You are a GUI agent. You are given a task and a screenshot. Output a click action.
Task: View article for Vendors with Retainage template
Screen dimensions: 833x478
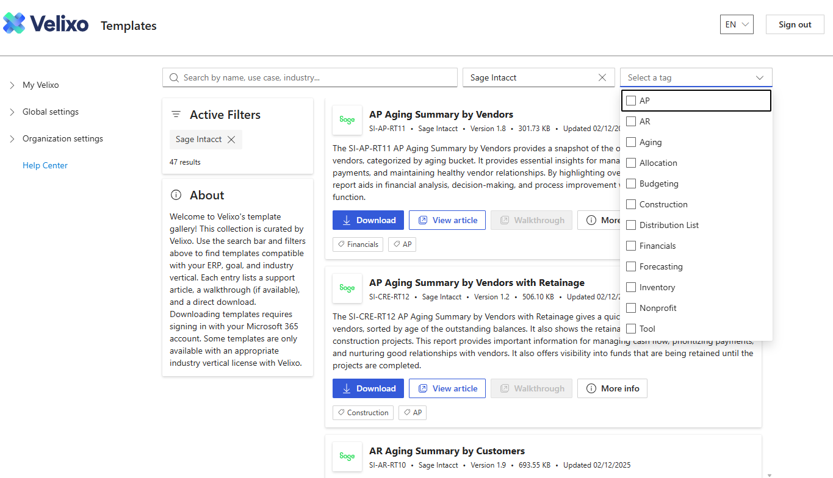click(x=447, y=388)
